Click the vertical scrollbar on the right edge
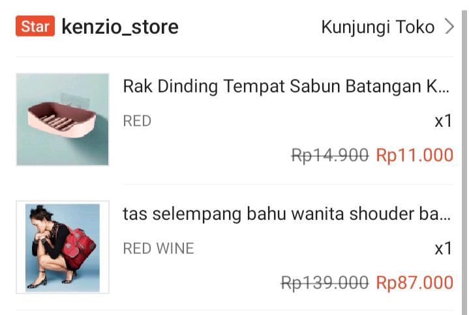 [464, 163]
